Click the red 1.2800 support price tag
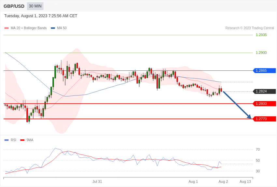This screenshot has height=187, width=277. pyautogui.click(x=265, y=104)
